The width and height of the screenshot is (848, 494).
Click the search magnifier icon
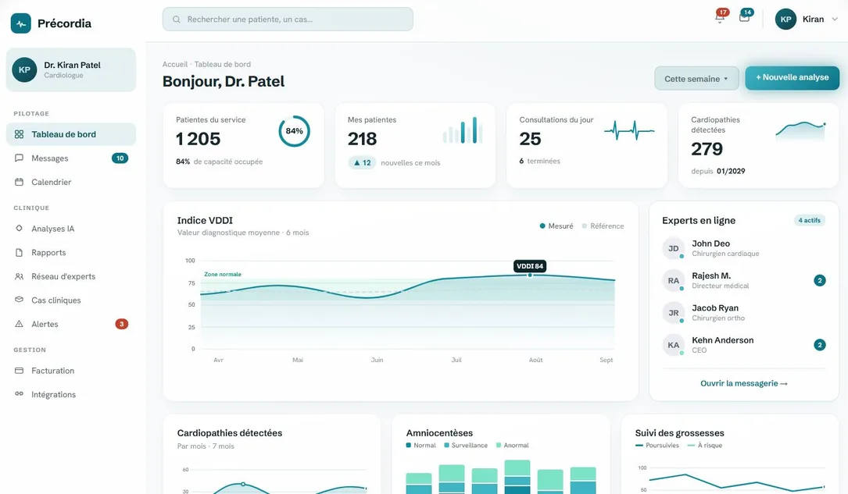[177, 20]
